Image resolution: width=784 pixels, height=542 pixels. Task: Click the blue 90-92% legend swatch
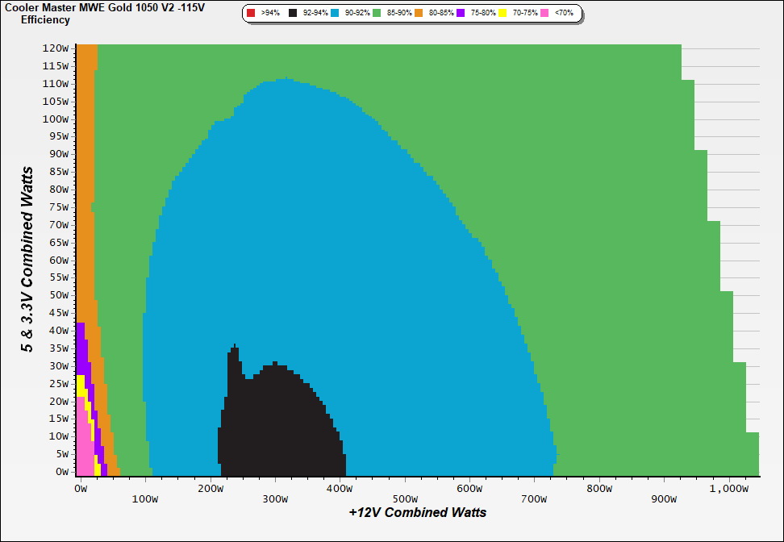point(335,14)
